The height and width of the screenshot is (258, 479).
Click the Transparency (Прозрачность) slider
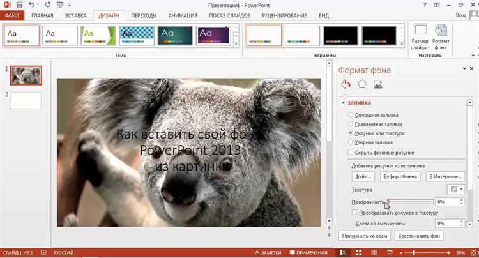coord(411,202)
